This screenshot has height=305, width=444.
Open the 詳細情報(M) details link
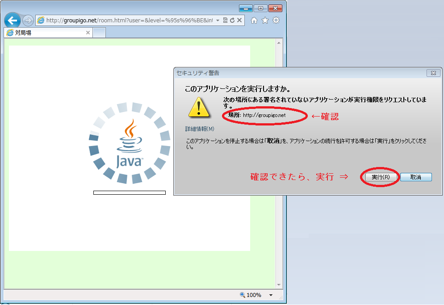pos(200,129)
